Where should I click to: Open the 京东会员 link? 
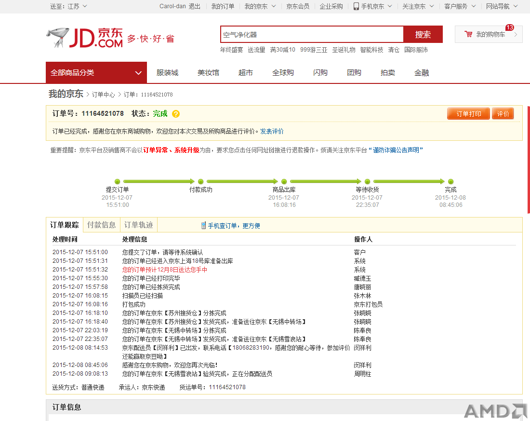pos(298,6)
